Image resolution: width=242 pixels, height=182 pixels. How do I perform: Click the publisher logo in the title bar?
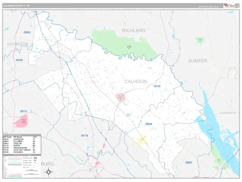coord(229,6)
